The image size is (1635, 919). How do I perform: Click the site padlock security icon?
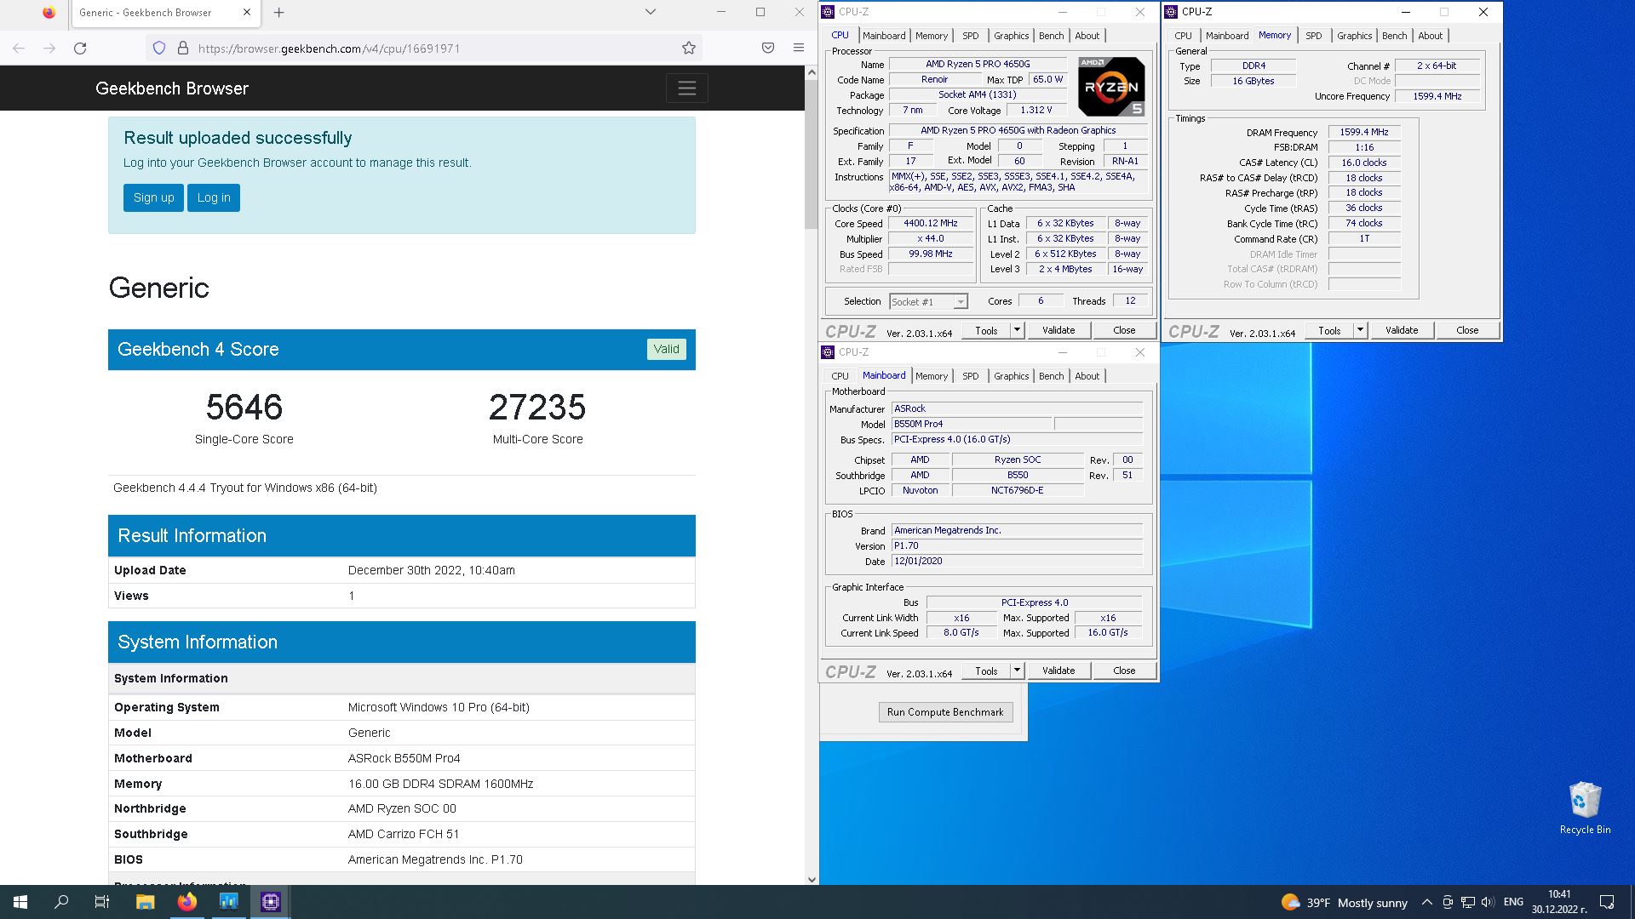(182, 49)
